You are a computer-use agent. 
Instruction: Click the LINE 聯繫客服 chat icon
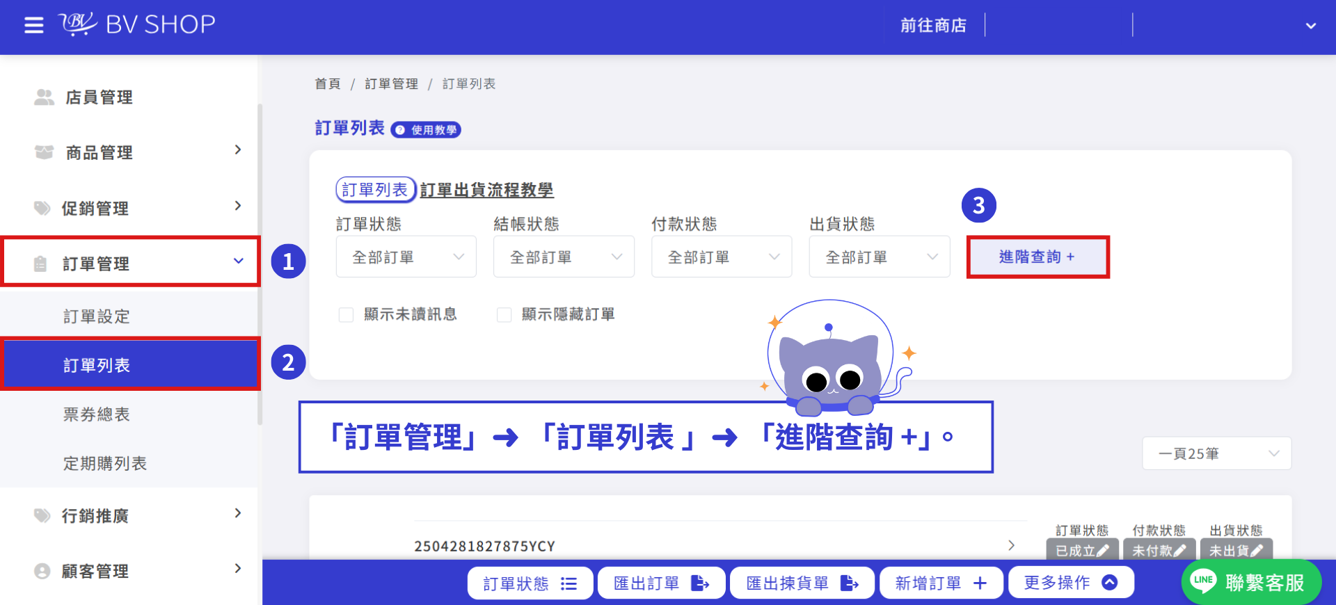1203,581
